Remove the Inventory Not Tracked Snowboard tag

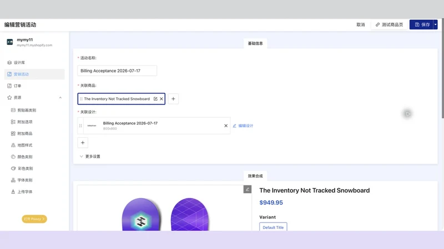162,99
